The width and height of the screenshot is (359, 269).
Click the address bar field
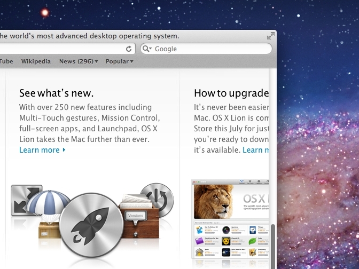point(67,49)
